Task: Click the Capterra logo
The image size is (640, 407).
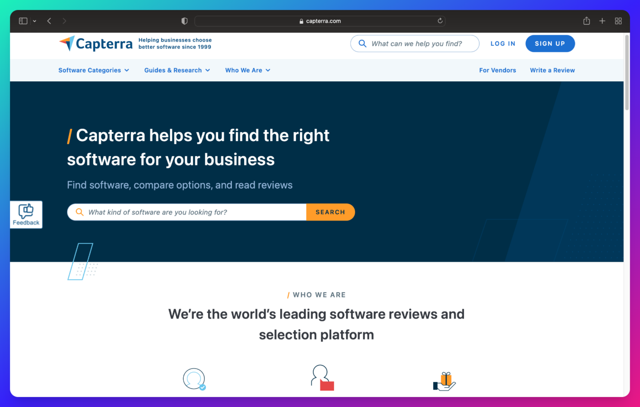Action: click(x=96, y=43)
